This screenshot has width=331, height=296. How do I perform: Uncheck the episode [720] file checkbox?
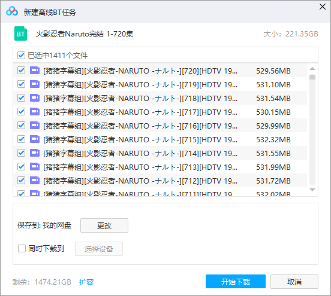tap(22, 71)
